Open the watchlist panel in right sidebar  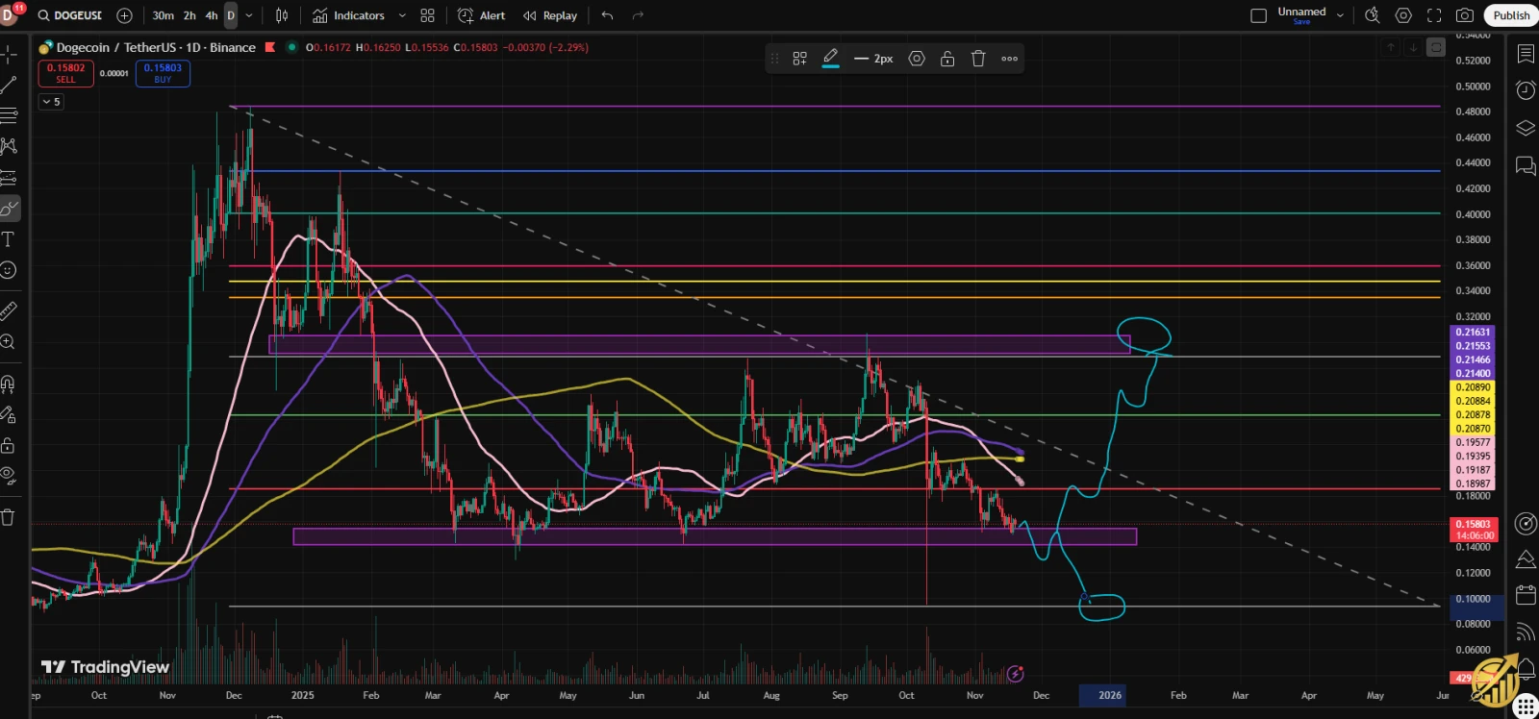point(1526,54)
